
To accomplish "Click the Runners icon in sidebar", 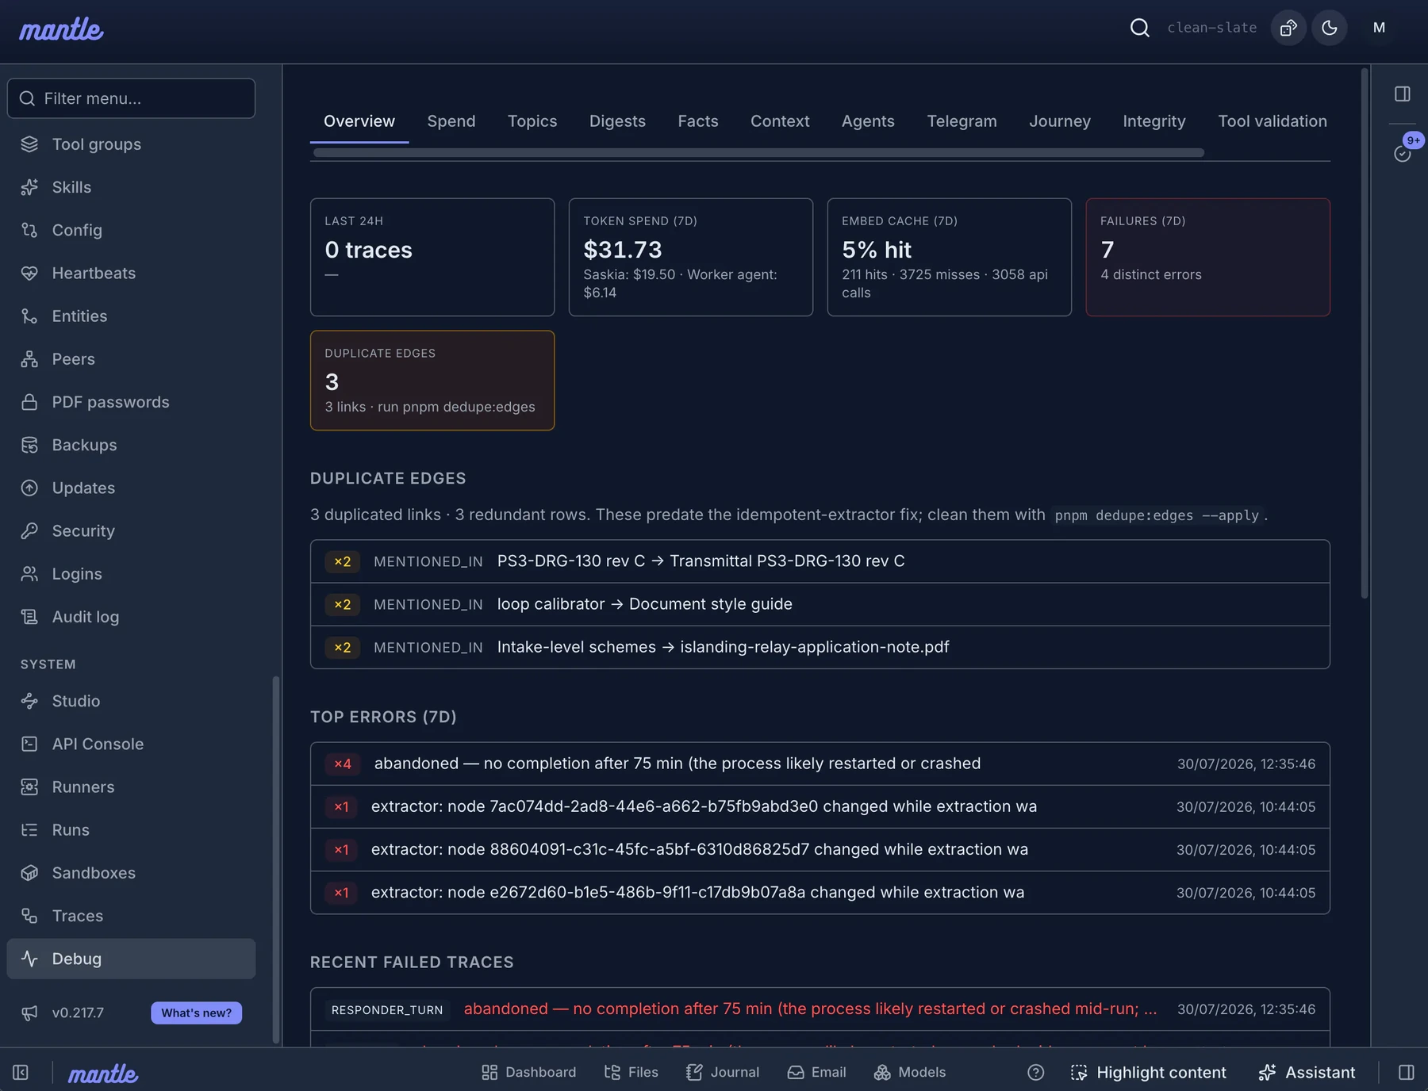I will click(29, 787).
